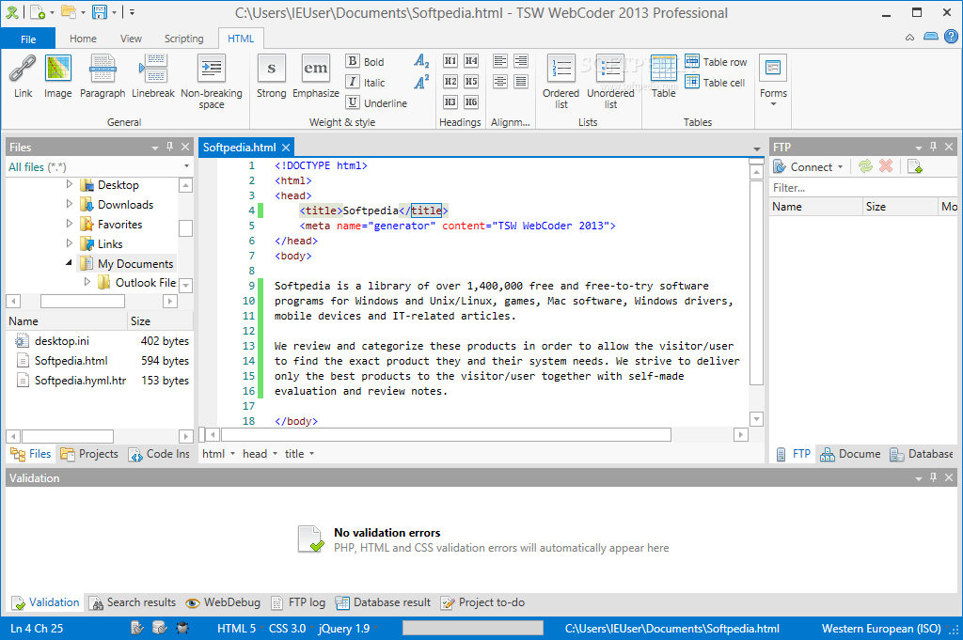Insert a Table cell

715,82
